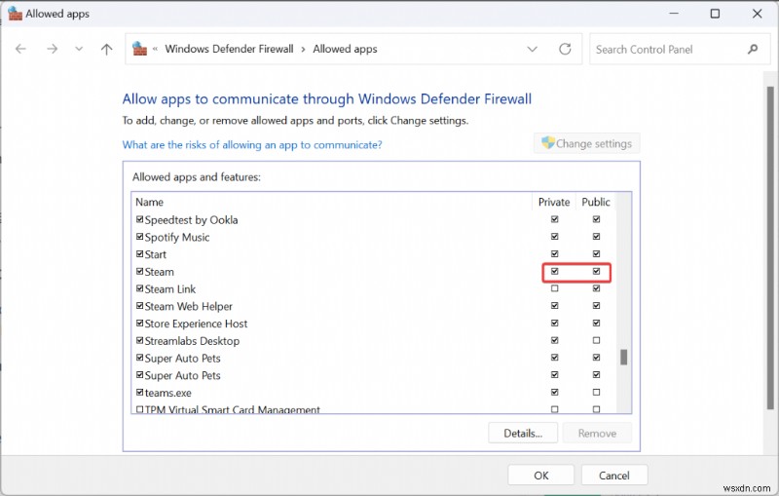Click the Allowed apps title bar icon
Image resolution: width=779 pixels, height=496 pixels.
tap(15, 14)
